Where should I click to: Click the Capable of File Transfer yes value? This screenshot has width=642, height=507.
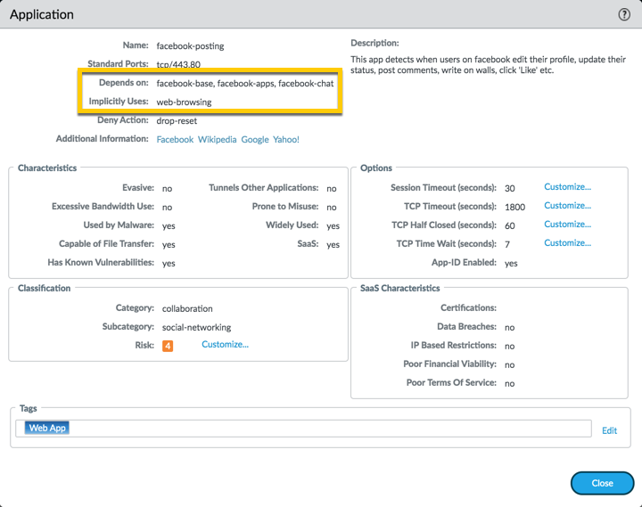(x=169, y=245)
